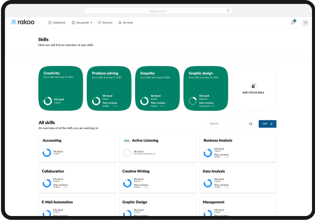Go to the Discover page
The width and height of the screenshot is (315, 220).
(x=105, y=22)
